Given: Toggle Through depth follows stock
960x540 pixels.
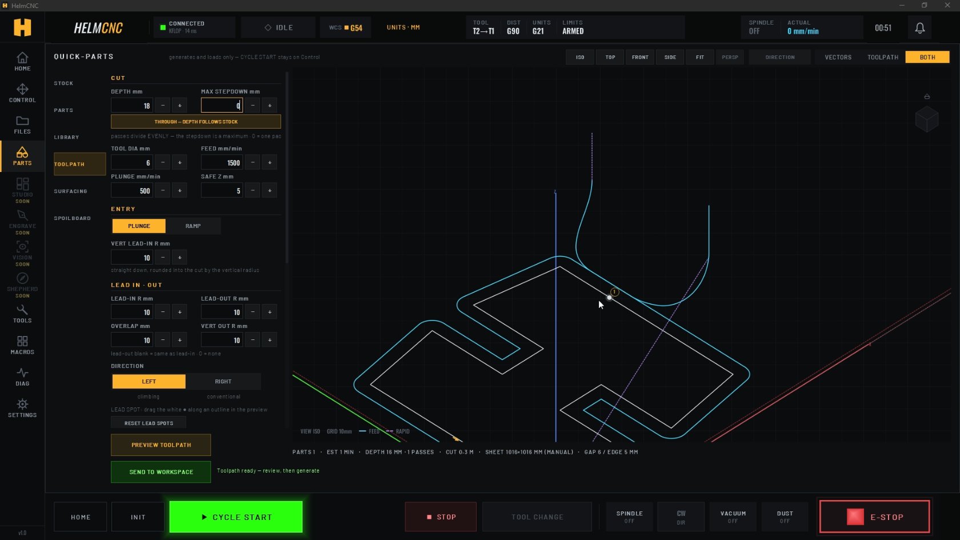Looking at the screenshot, I should click(x=196, y=121).
